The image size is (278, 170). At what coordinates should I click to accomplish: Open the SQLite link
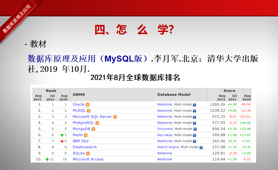(x=79, y=153)
